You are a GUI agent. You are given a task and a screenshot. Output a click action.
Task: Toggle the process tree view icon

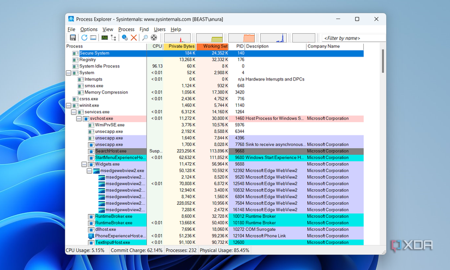pyautogui.click(x=113, y=38)
